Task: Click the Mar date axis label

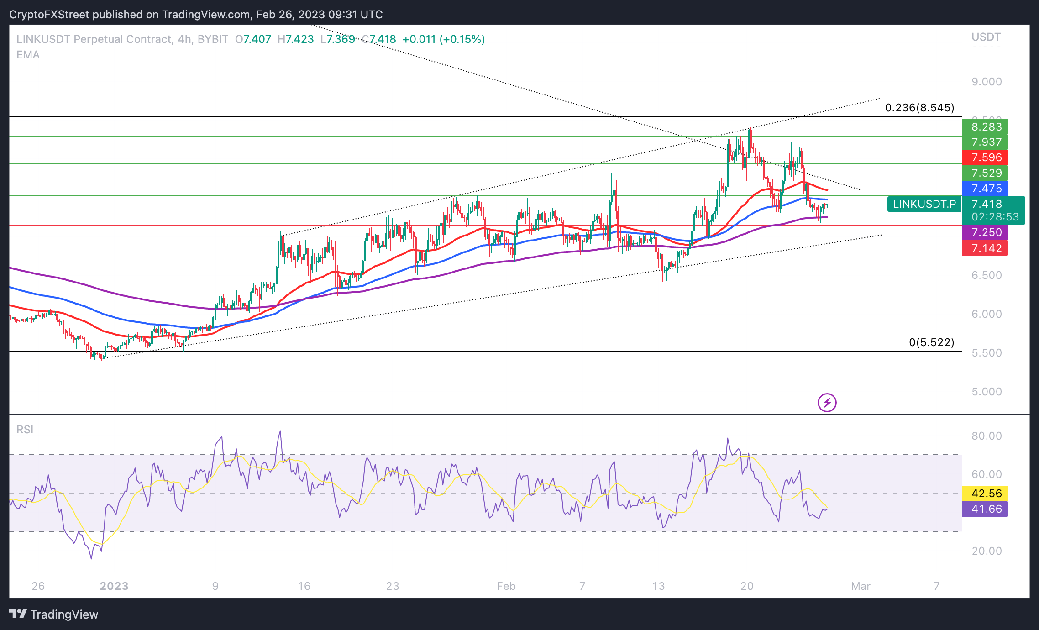Action: pyautogui.click(x=861, y=586)
